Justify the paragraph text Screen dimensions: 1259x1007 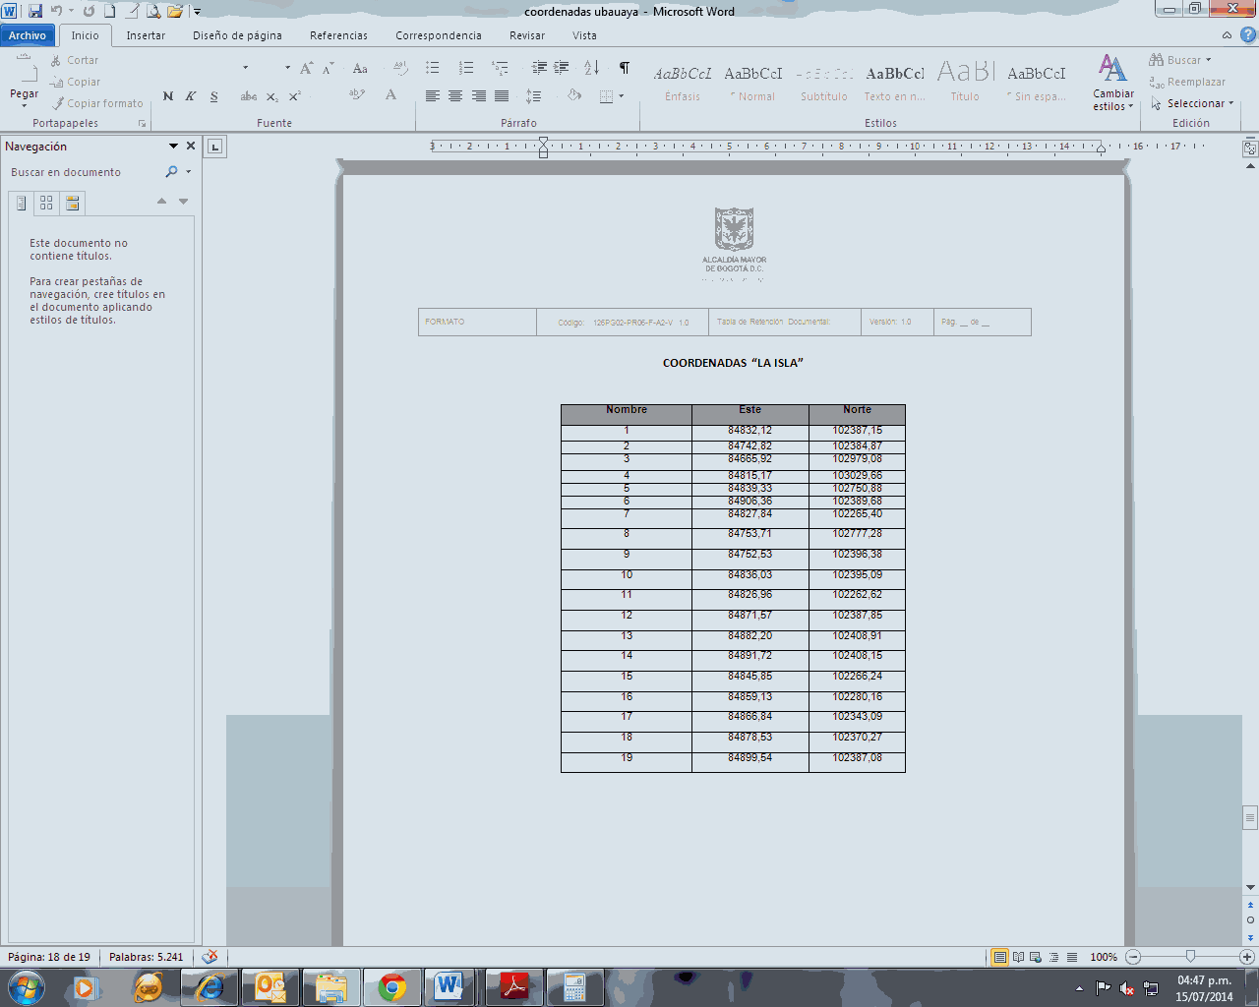tap(502, 96)
